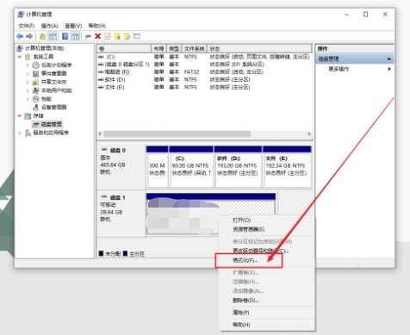This screenshot has height=335, width=410.
Task: Sort by the 类型 column header
Action: click(174, 48)
